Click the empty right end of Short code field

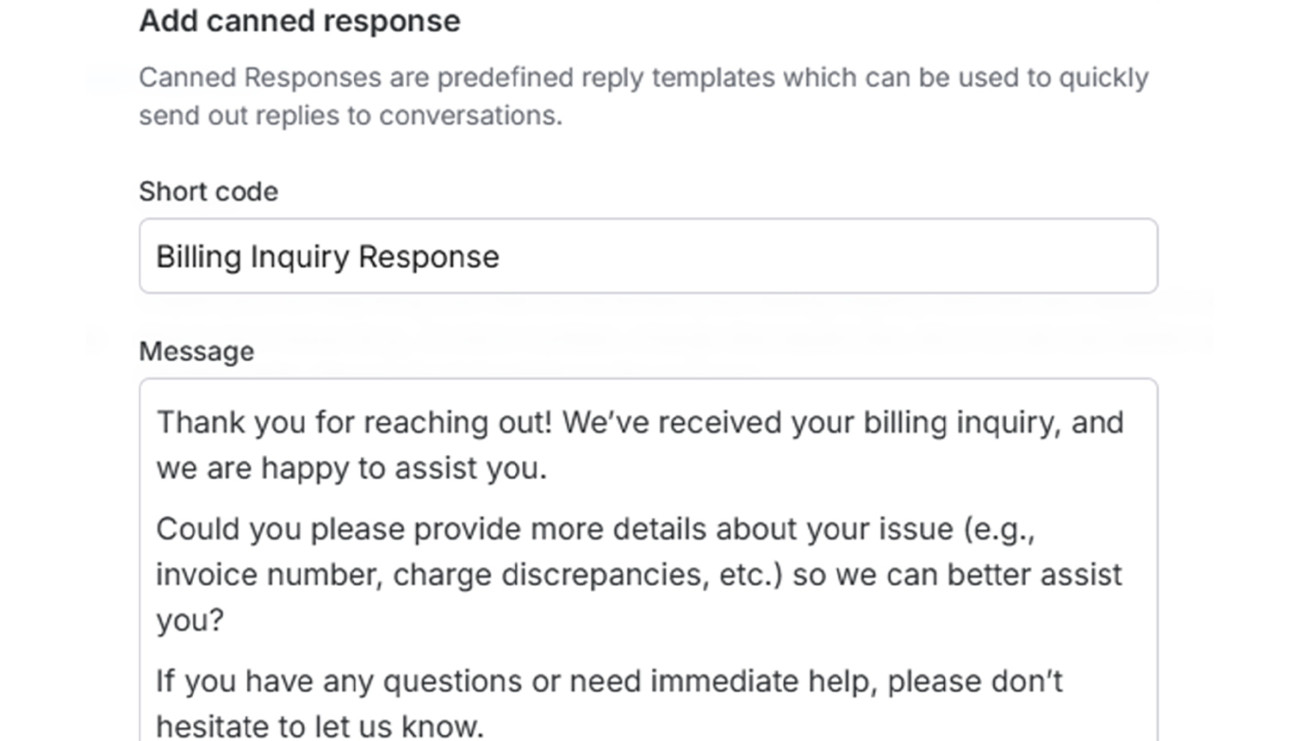947,257
